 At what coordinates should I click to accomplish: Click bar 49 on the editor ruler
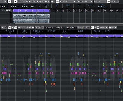[62, 36]
